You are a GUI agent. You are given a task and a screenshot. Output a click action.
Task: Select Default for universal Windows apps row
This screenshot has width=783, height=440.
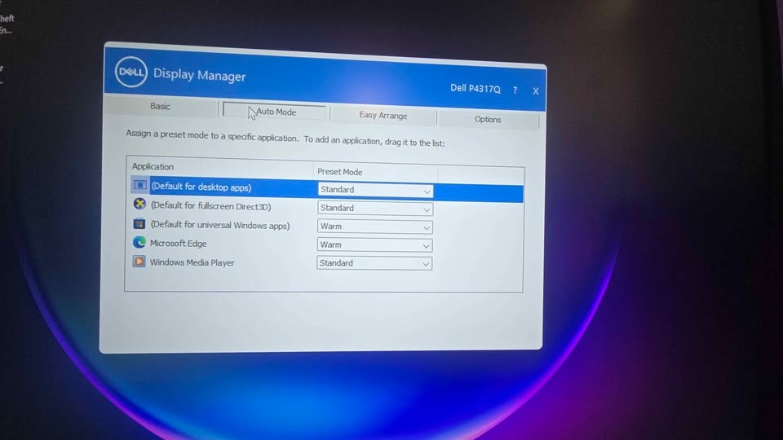(x=326, y=226)
